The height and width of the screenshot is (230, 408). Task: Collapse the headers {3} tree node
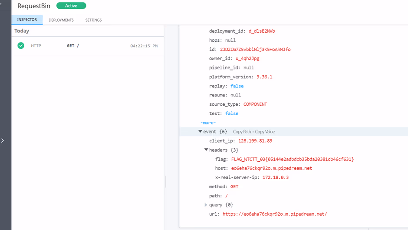[206, 150]
